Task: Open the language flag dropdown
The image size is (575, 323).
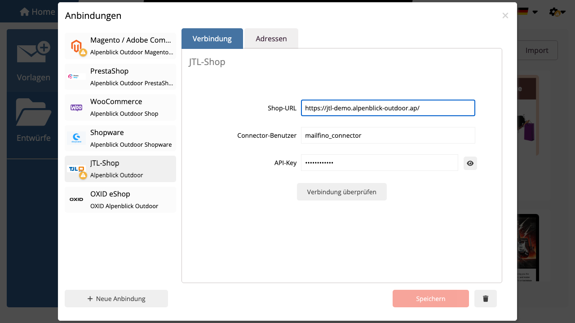Action: pyautogui.click(x=527, y=12)
